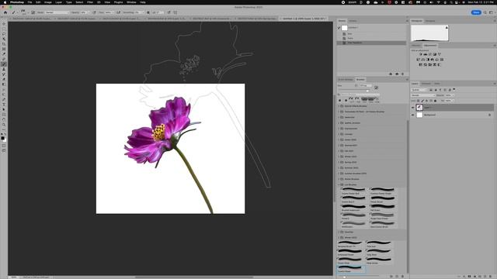This screenshot has width=497, height=279.
Task: Open the File menu
Action: click(30, 2)
